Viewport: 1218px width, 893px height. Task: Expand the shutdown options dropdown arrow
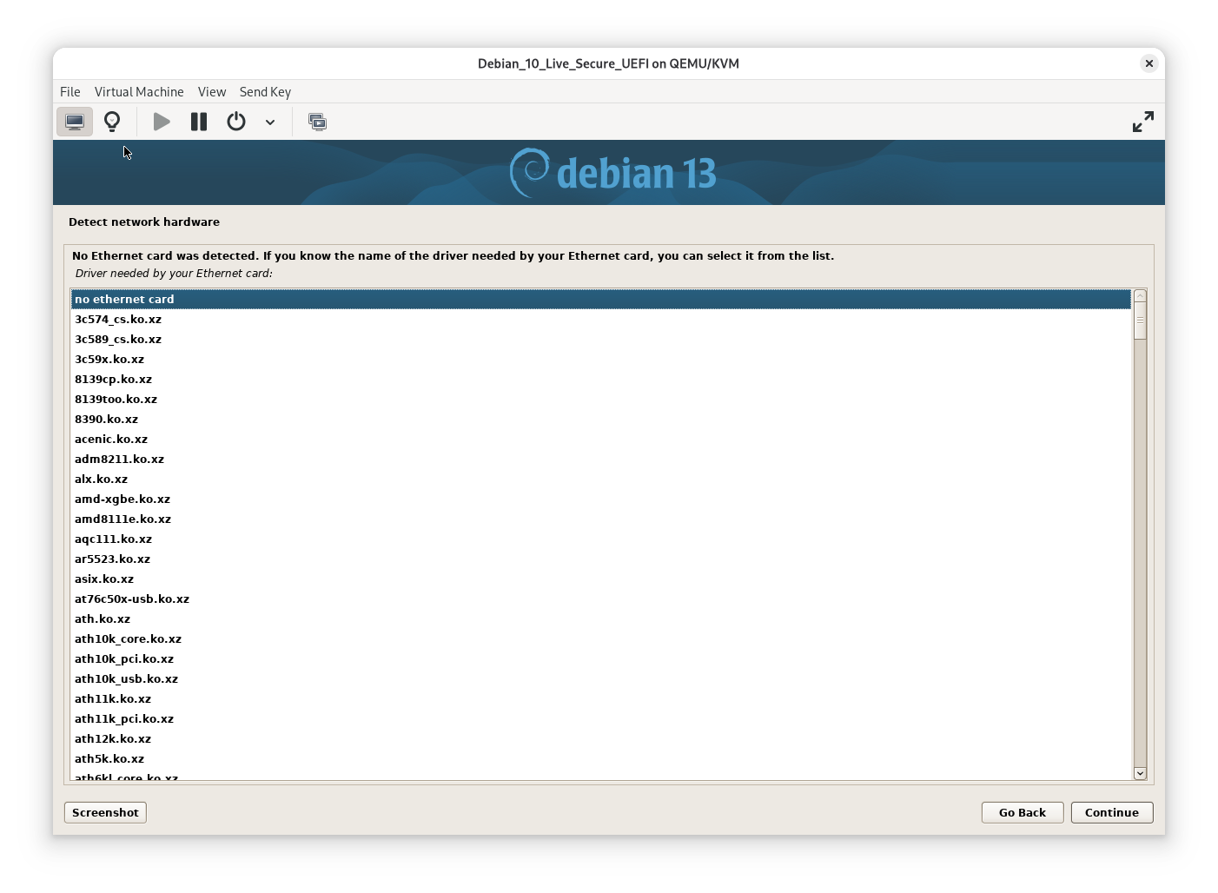coord(270,122)
